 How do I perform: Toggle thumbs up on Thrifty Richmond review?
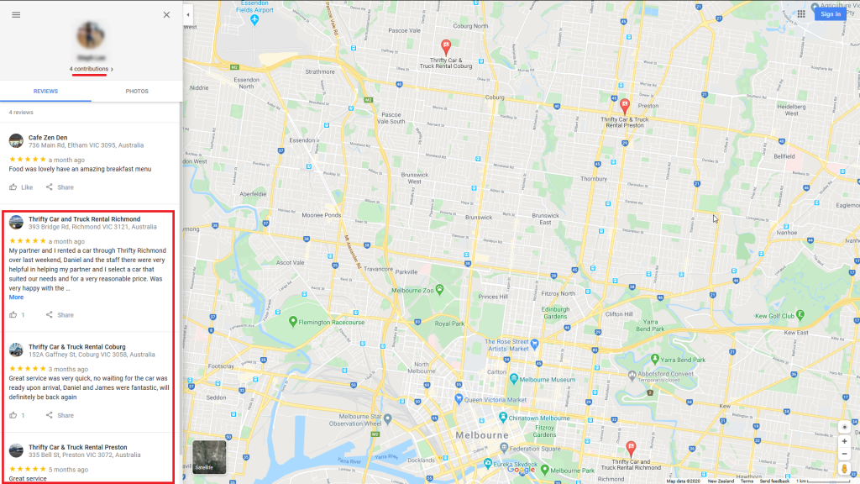point(17,315)
